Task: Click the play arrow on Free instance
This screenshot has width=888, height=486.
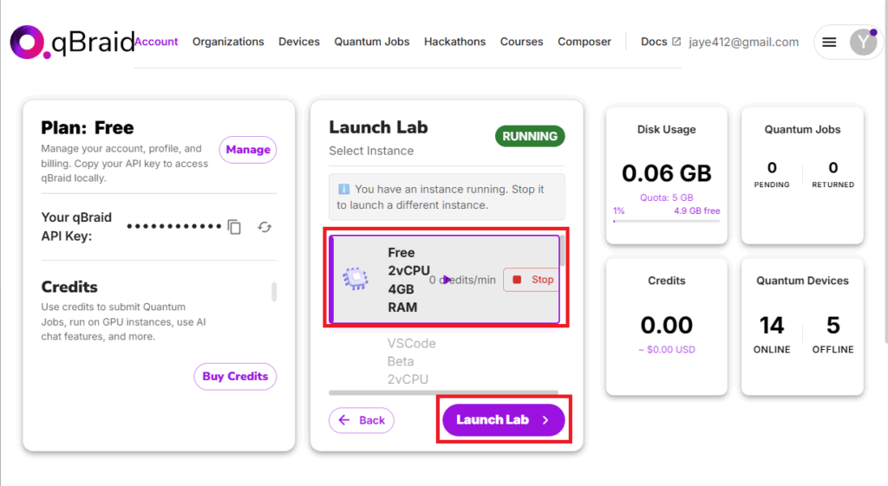Action: pos(447,280)
